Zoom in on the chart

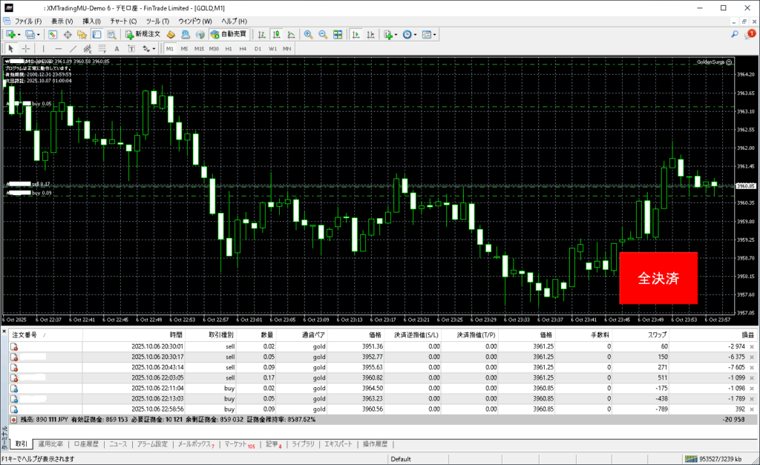tap(308, 35)
